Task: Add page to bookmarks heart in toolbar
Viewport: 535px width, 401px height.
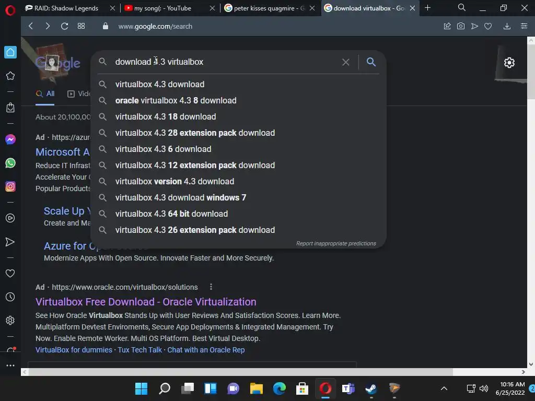Action: click(x=488, y=26)
